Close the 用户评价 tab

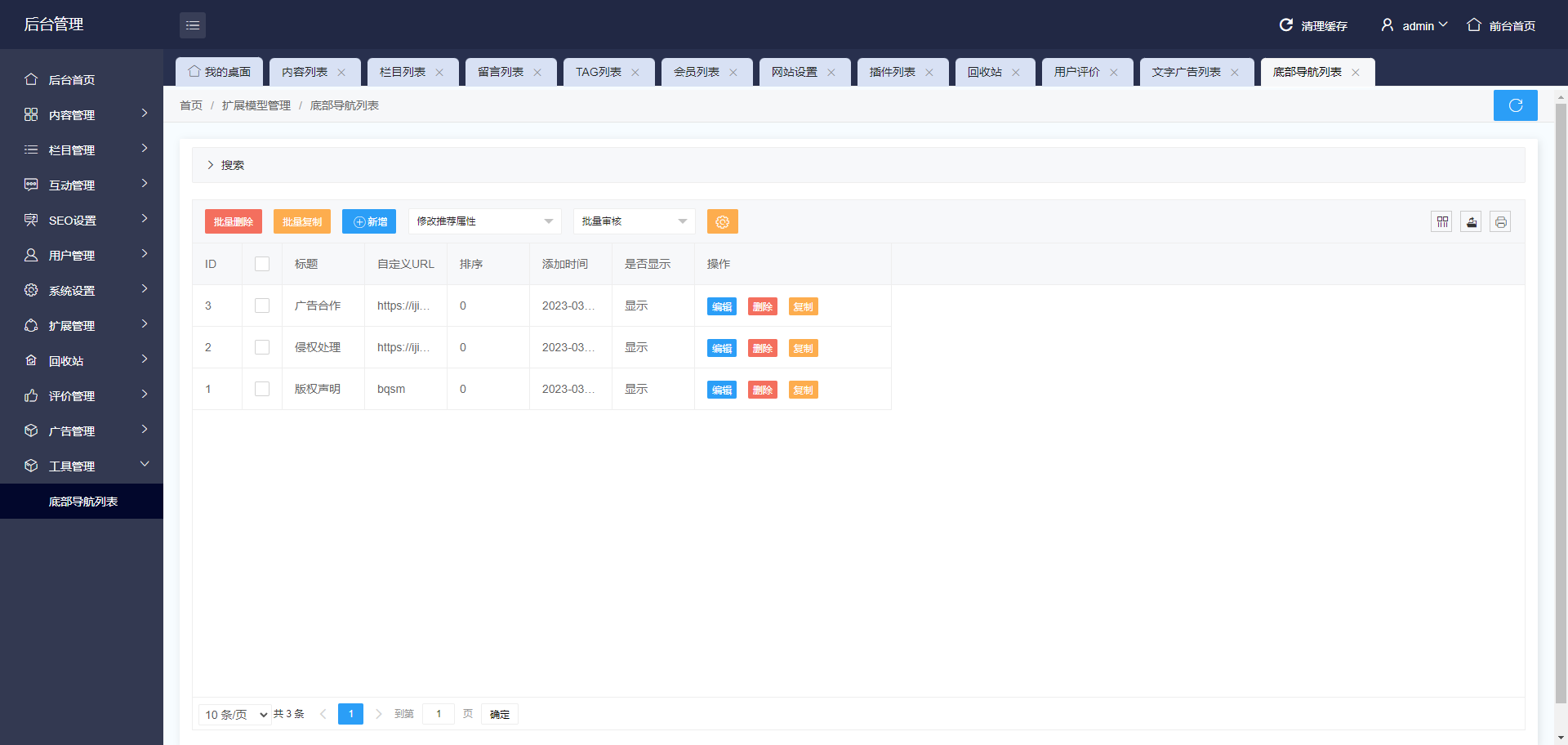point(1114,73)
